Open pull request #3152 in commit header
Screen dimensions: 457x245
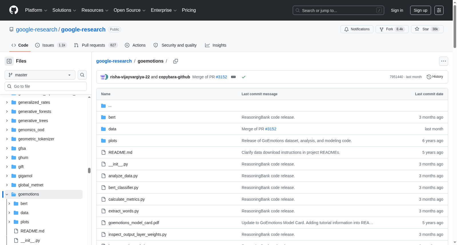pos(221,77)
